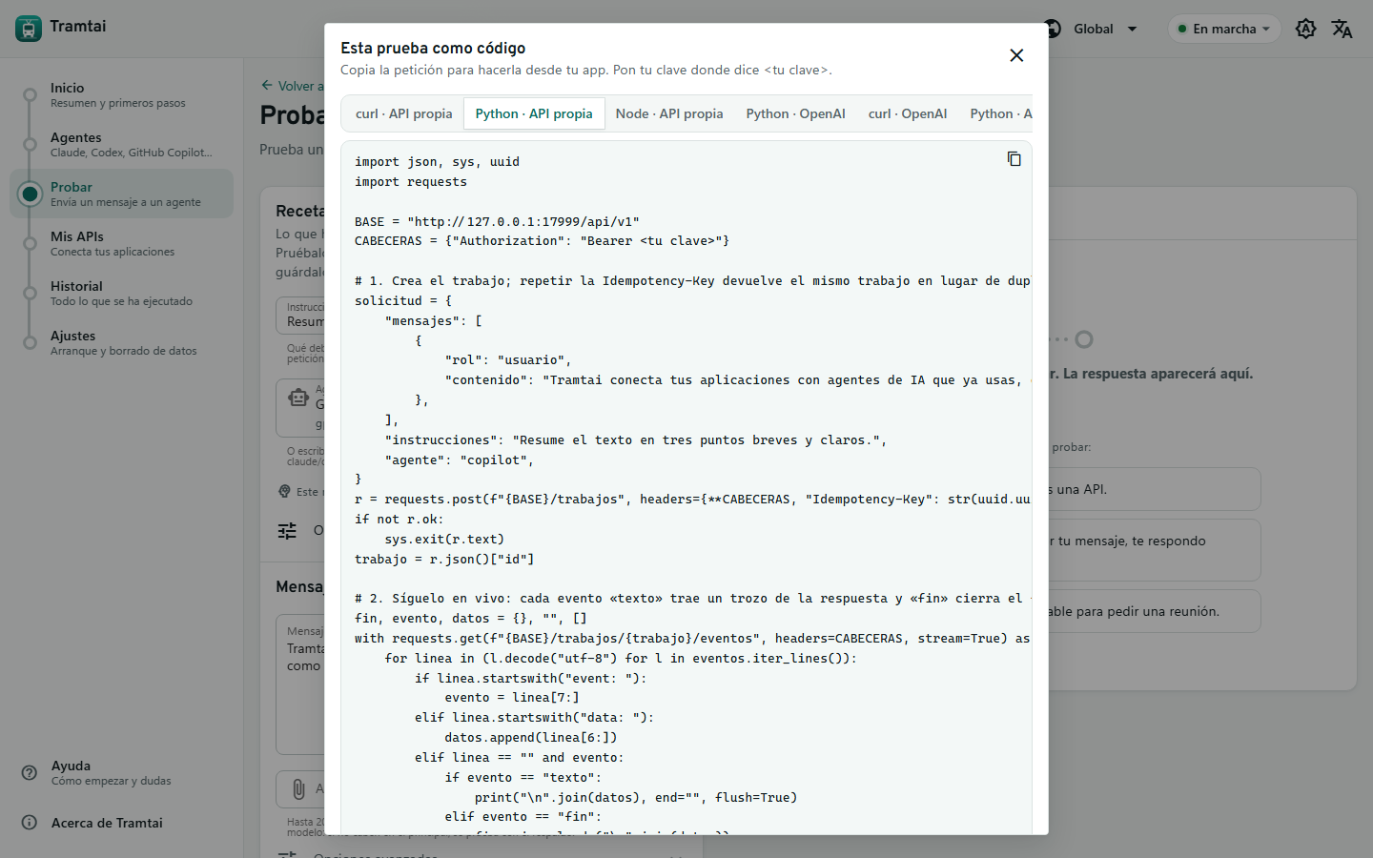Screen dimensions: 1373x858
Task: Click the dialog title "Esta prueba como código"
Action: 433,48
